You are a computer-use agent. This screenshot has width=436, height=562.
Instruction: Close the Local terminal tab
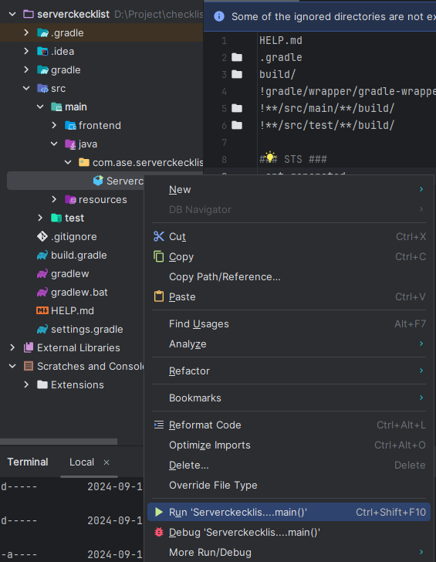(x=106, y=462)
